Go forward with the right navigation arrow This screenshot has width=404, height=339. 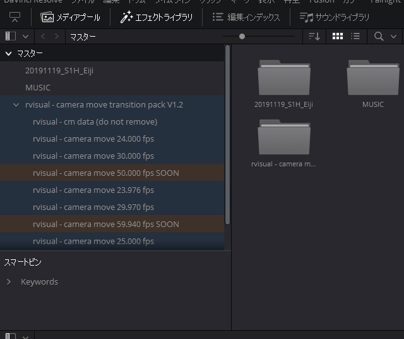coord(56,37)
